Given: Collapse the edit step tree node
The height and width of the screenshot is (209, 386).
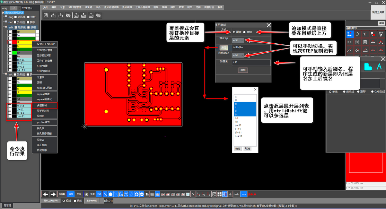Looking at the screenshot, I should pos(6,27).
